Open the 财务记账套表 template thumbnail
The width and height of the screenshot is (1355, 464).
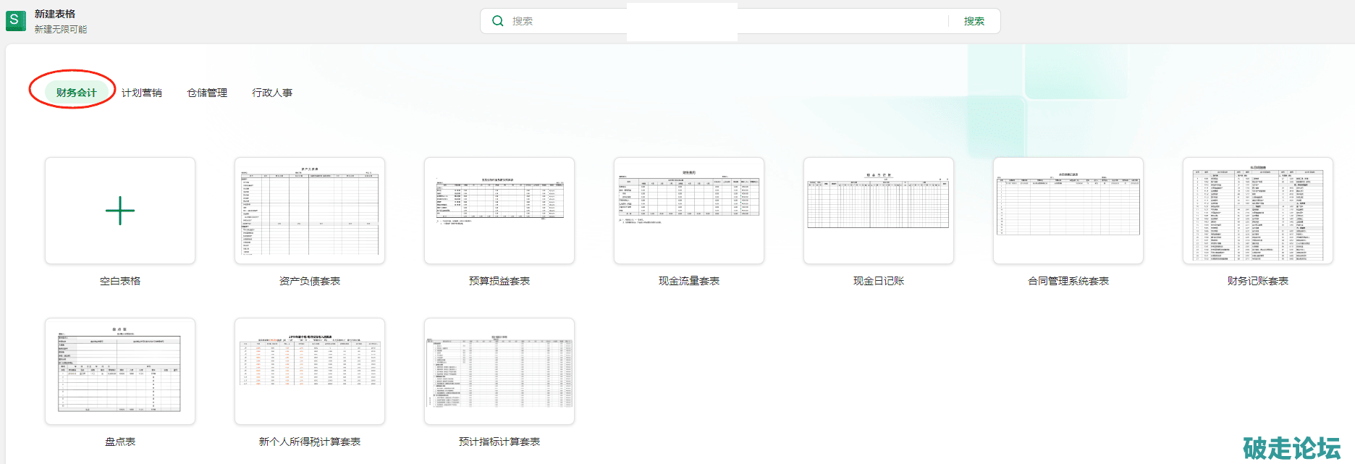coord(1258,211)
